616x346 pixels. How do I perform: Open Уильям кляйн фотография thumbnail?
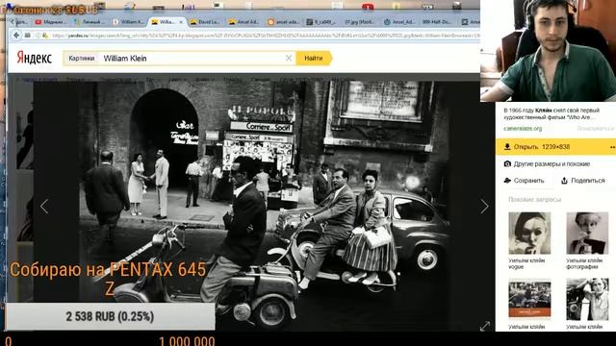[587, 233]
